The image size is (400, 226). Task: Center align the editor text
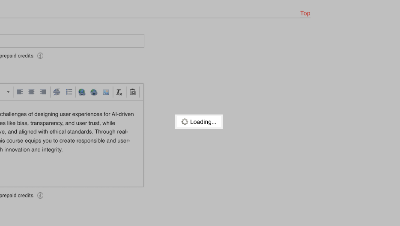[x=31, y=92]
